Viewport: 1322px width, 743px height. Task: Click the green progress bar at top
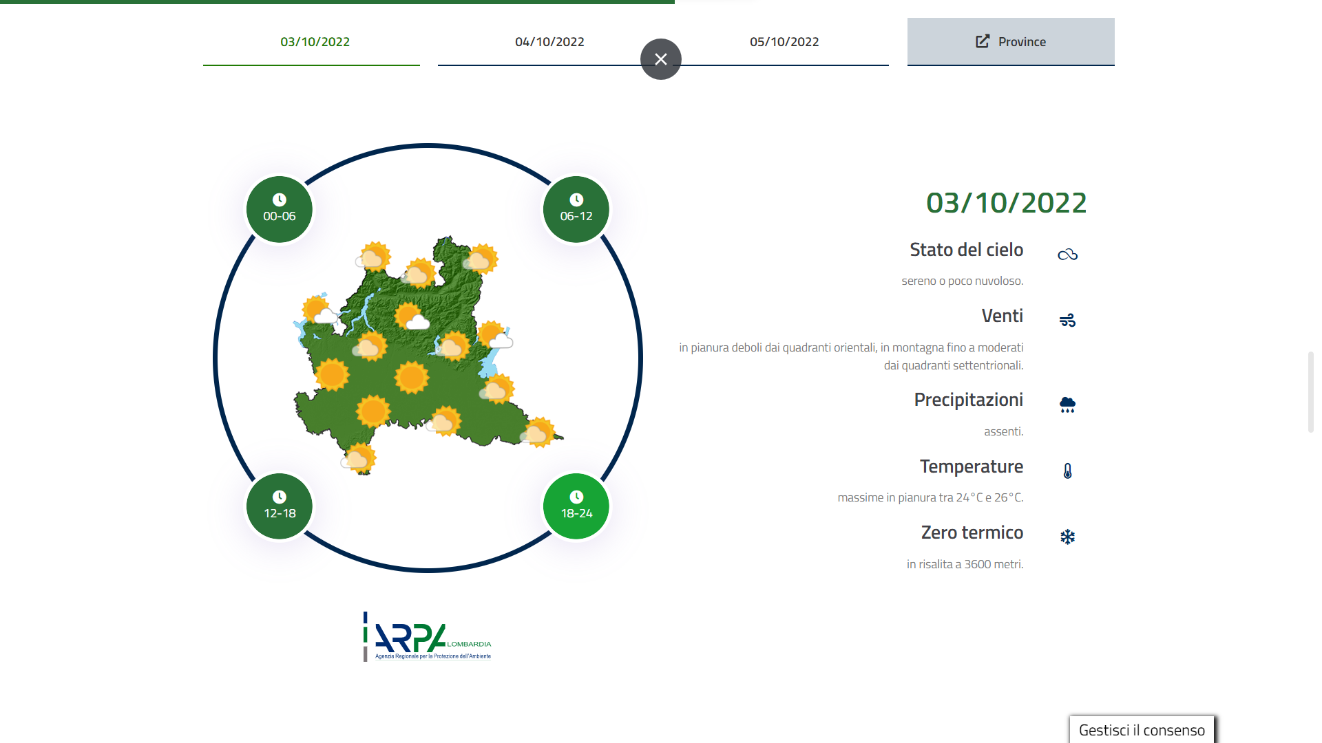337,2
